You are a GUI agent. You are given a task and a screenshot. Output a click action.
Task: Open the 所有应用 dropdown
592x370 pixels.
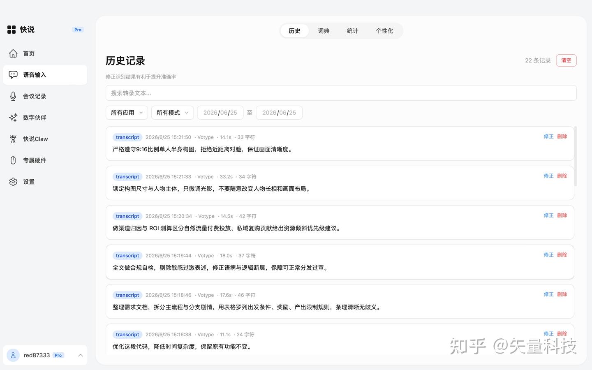127,113
